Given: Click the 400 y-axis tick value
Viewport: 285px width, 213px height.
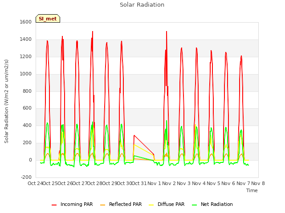Looking at the screenshot, I should (x=27, y=125).
